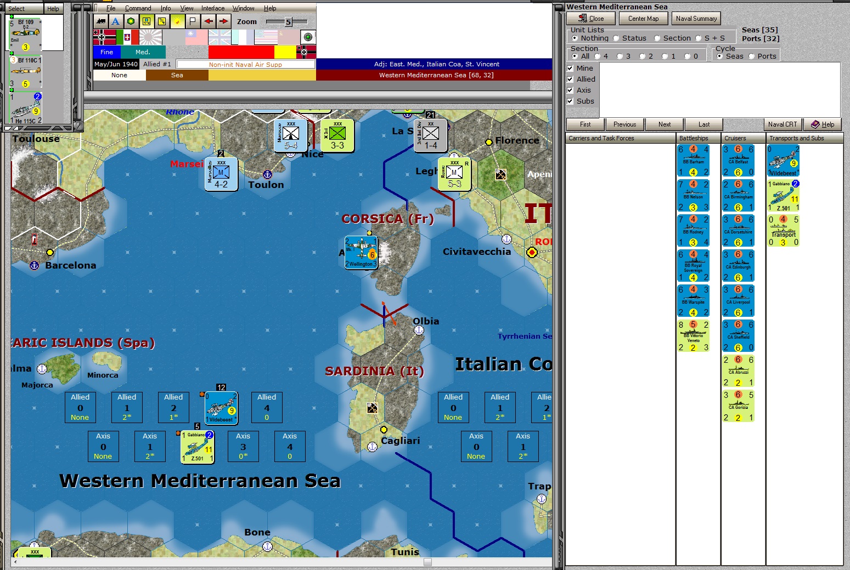Image resolution: width=850 pixels, height=570 pixels.
Task: Open the Interface menu
Action: (213, 8)
